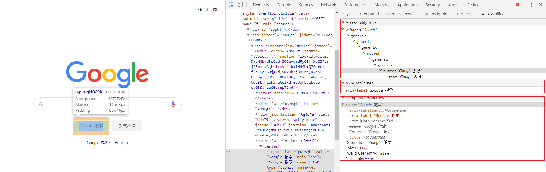Click the voice search microphone icon
This screenshot has height=172, width=546.
tap(173, 104)
